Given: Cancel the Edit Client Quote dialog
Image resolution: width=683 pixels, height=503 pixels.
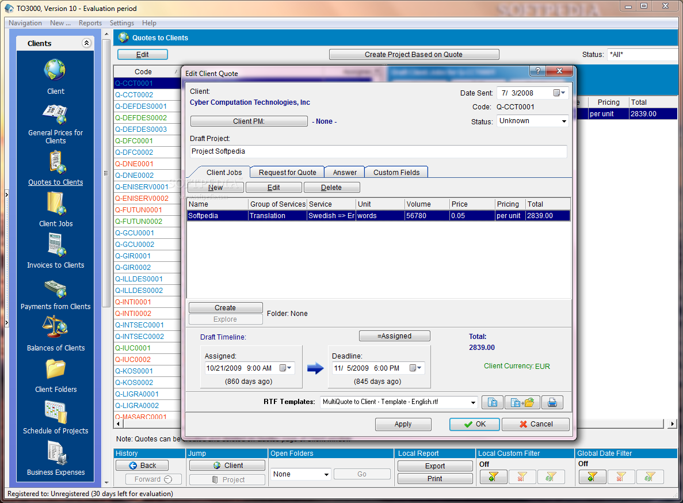Looking at the screenshot, I should [x=535, y=424].
